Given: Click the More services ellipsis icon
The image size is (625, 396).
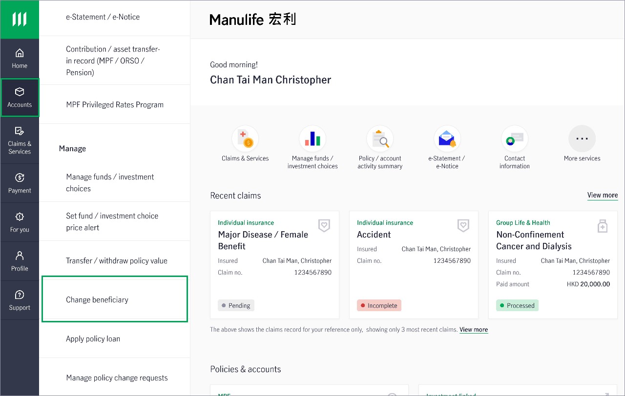Looking at the screenshot, I should tap(582, 139).
